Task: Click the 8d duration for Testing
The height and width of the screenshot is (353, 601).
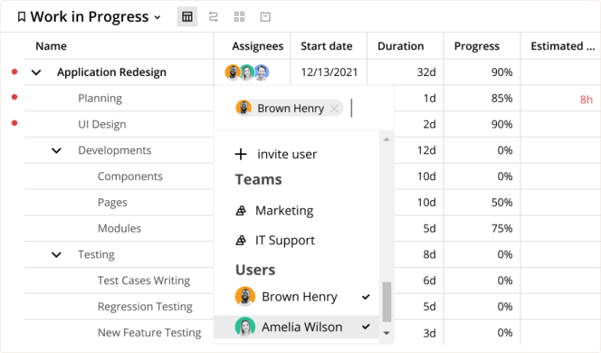Action: coord(430,255)
